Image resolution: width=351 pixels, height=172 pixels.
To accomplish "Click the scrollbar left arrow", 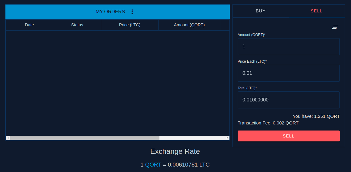I will (x=8, y=138).
